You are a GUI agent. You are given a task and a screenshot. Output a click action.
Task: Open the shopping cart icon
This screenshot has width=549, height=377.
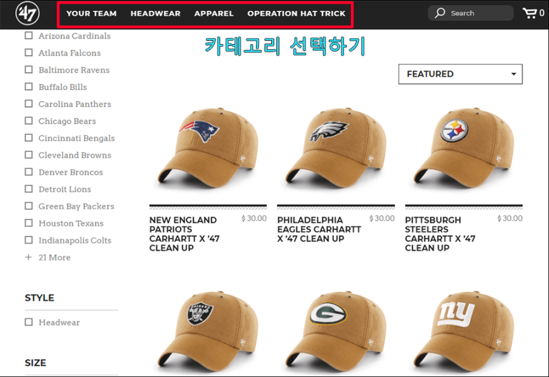pos(529,13)
